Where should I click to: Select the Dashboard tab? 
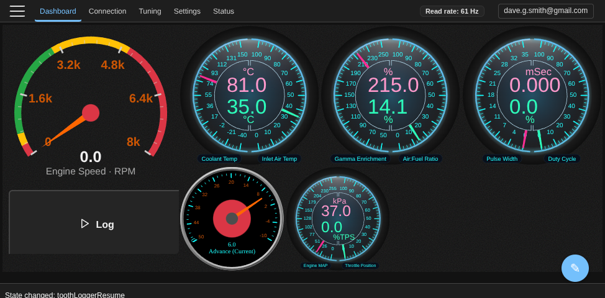pos(58,11)
